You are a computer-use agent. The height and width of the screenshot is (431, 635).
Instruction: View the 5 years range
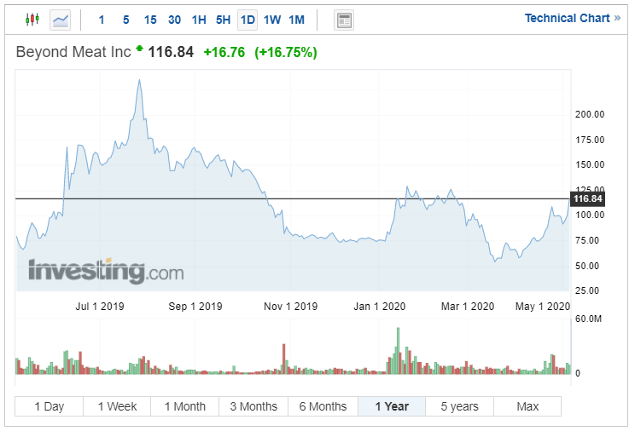tap(460, 406)
